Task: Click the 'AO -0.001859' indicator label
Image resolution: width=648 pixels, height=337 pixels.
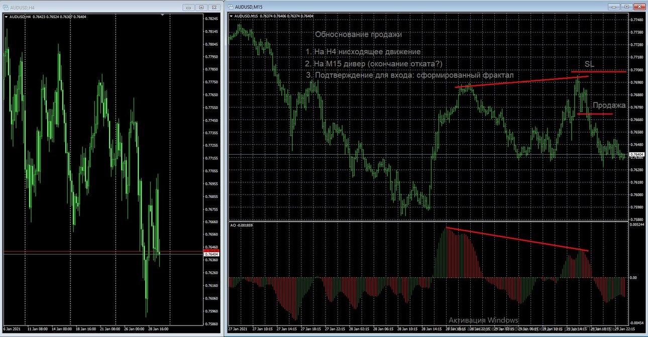Action: [x=242, y=225]
